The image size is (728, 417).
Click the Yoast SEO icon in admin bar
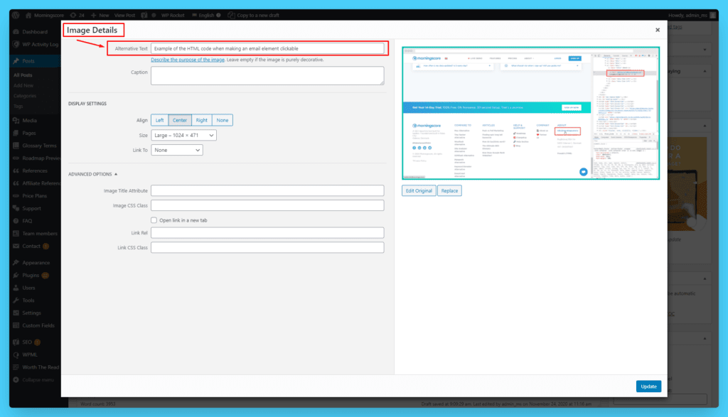[144, 15]
